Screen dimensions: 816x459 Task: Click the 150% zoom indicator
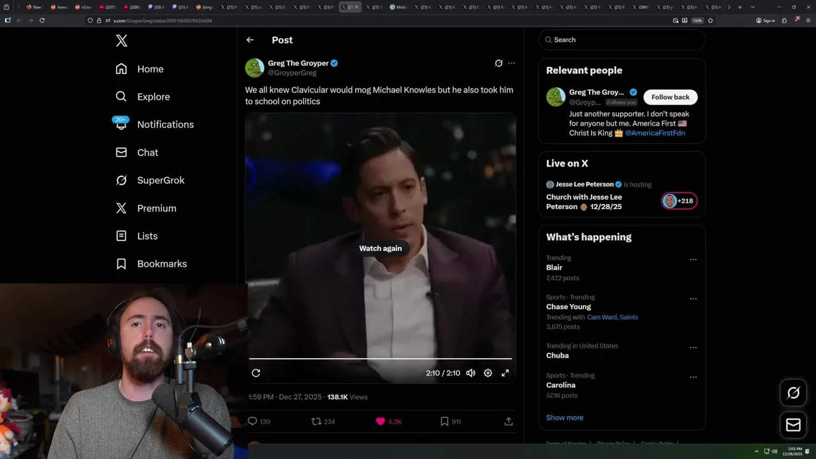click(697, 20)
